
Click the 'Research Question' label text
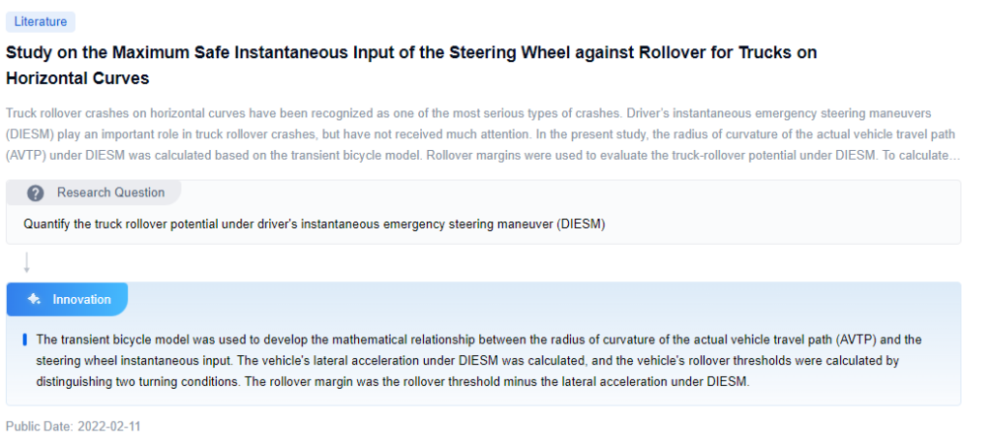click(110, 193)
